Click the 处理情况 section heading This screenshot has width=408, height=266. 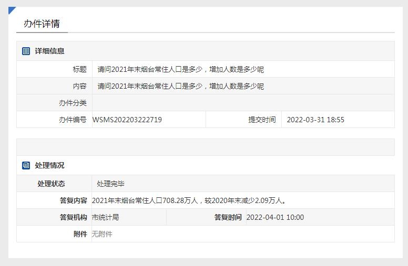click(49, 165)
